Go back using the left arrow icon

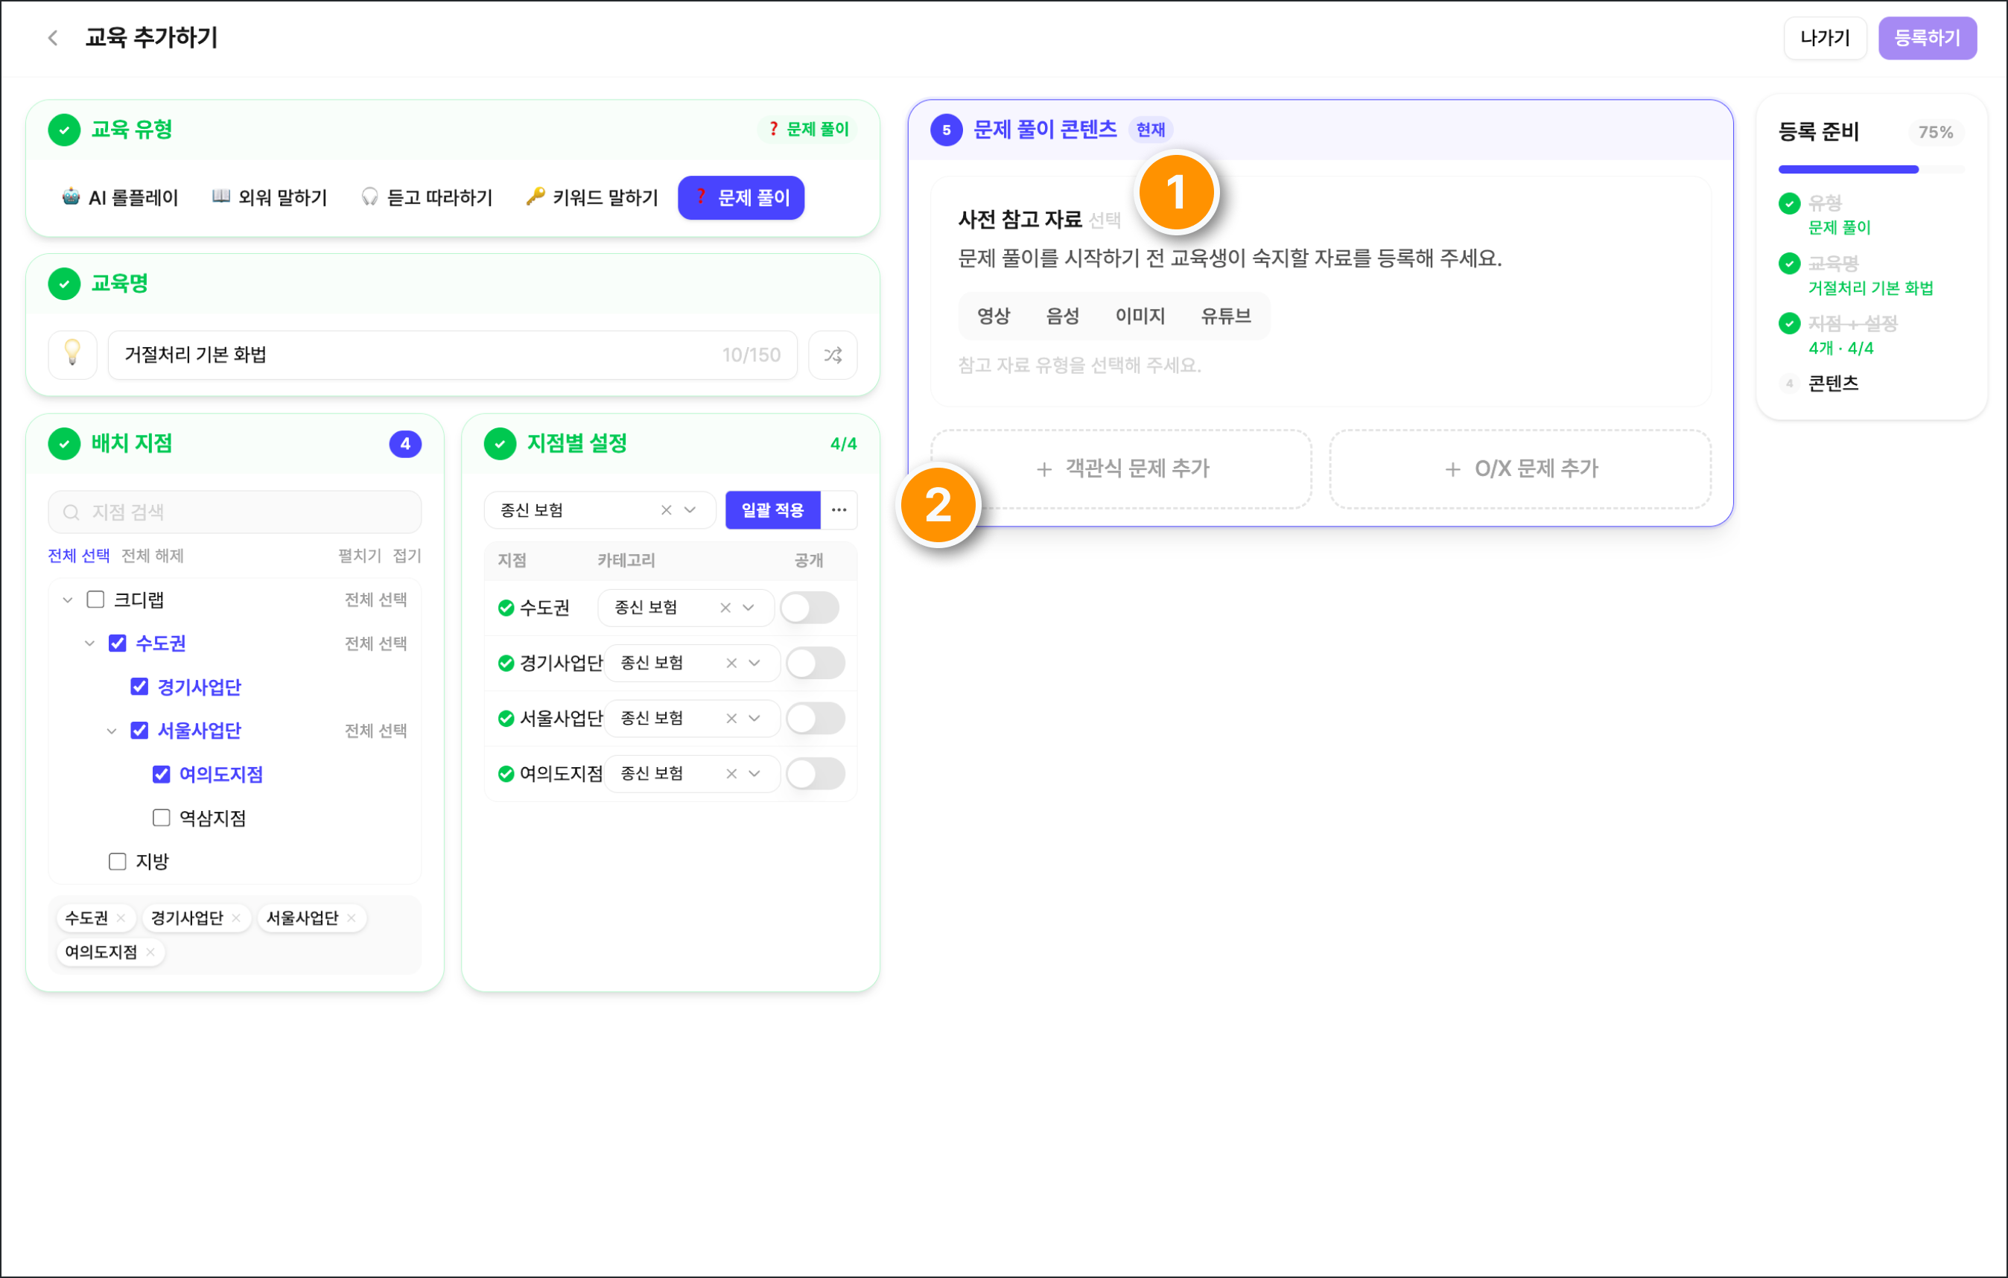[x=53, y=37]
